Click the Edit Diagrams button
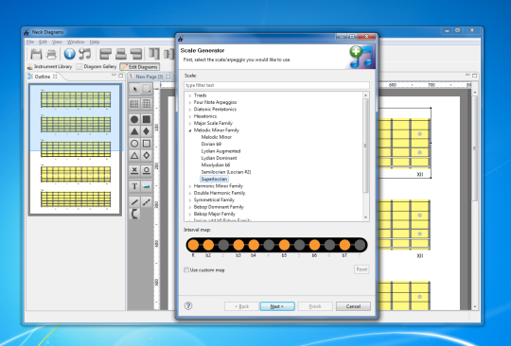Image resolution: width=511 pixels, height=346 pixels. (139, 67)
